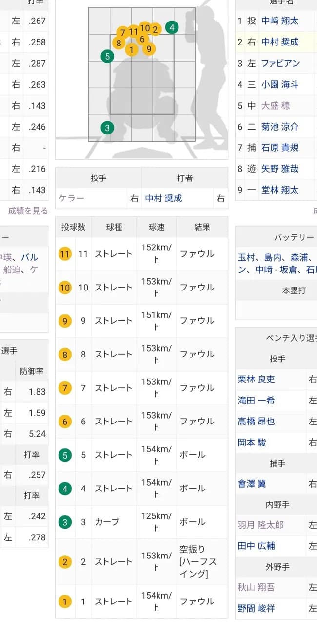This screenshot has height=624, width=317.
Task: Click green pitch marker 5 on the chart
Action: [107, 55]
